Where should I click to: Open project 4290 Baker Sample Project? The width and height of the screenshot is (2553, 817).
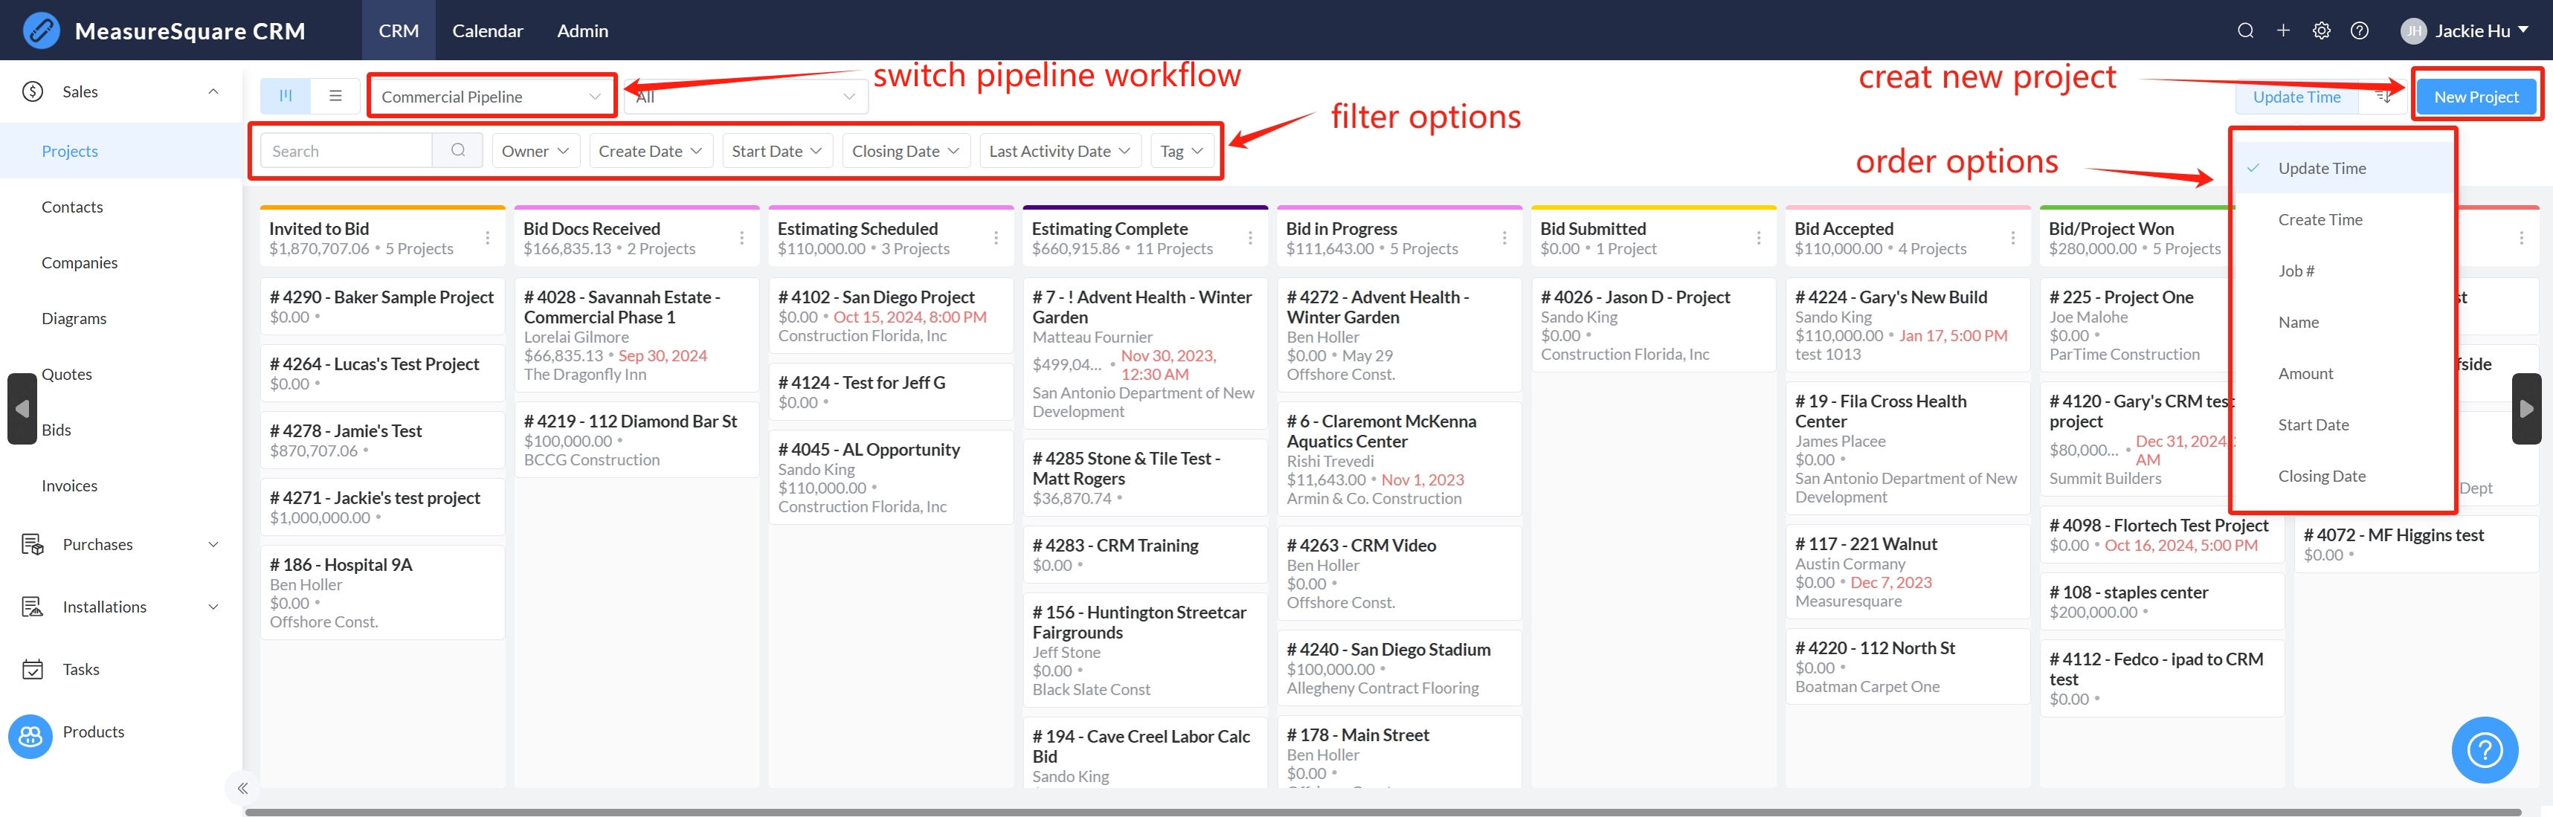pyautogui.click(x=381, y=297)
